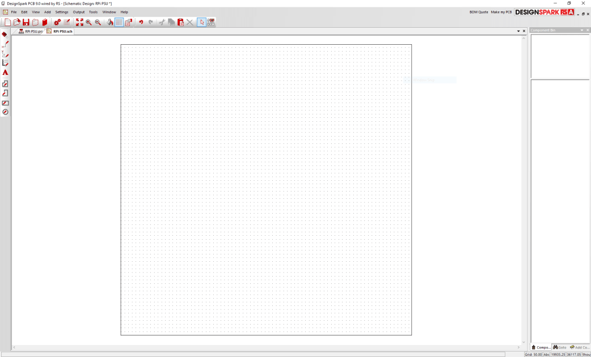591x357 pixels.
Task: Select the Add Text tool
Action: (5, 73)
